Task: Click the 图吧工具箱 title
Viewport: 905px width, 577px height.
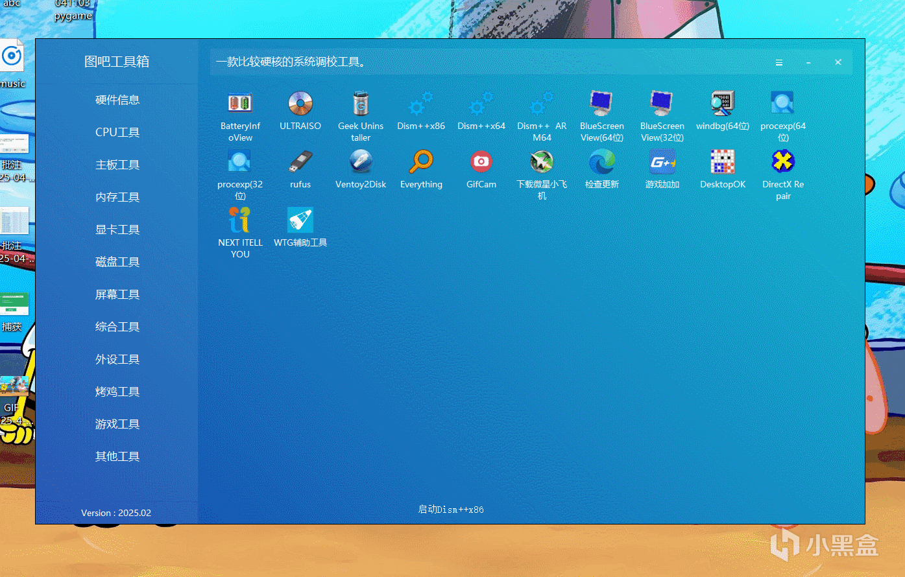Action: click(117, 62)
